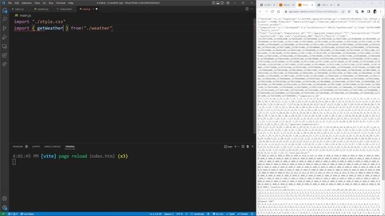Open Terminal menu in VS Code
The image size is (385, 216).
(61, 3)
